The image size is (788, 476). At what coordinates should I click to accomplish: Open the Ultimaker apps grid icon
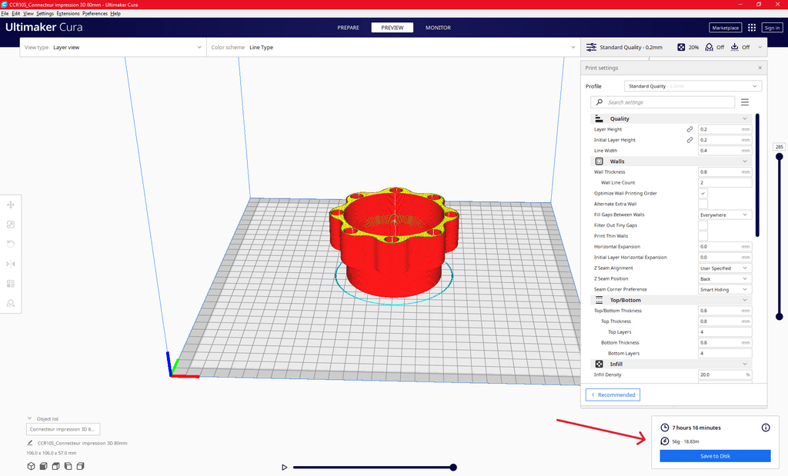[x=752, y=28]
